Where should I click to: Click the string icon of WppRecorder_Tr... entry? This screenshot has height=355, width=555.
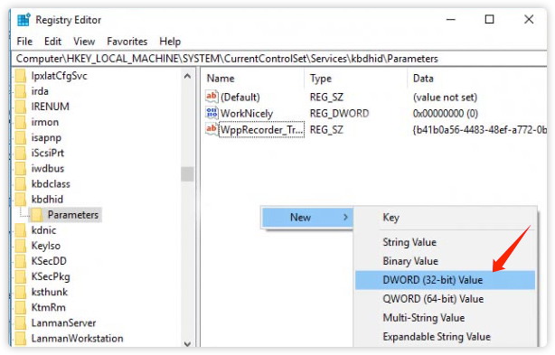click(212, 129)
